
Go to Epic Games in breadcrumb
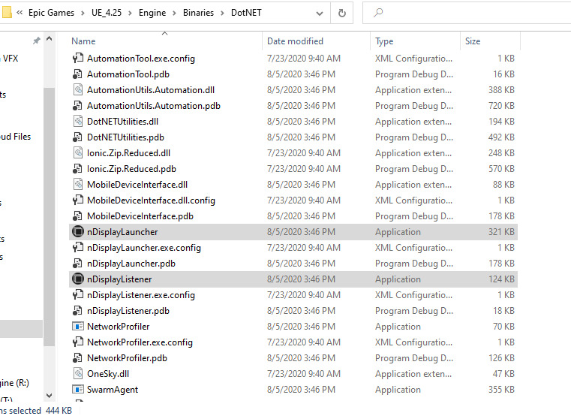pyautogui.click(x=51, y=13)
